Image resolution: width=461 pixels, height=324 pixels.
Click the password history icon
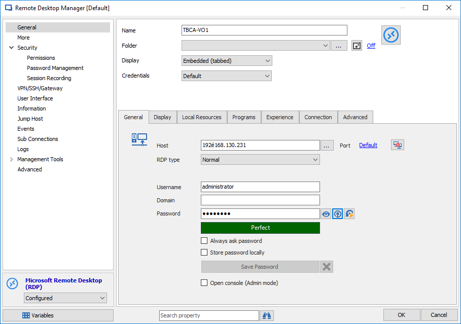point(349,214)
